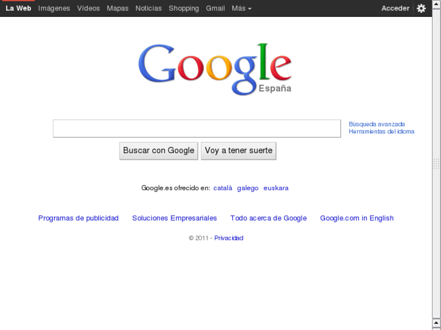The width and height of the screenshot is (441, 330).
Task: Click Buscar con Google button
Action: point(158,151)
